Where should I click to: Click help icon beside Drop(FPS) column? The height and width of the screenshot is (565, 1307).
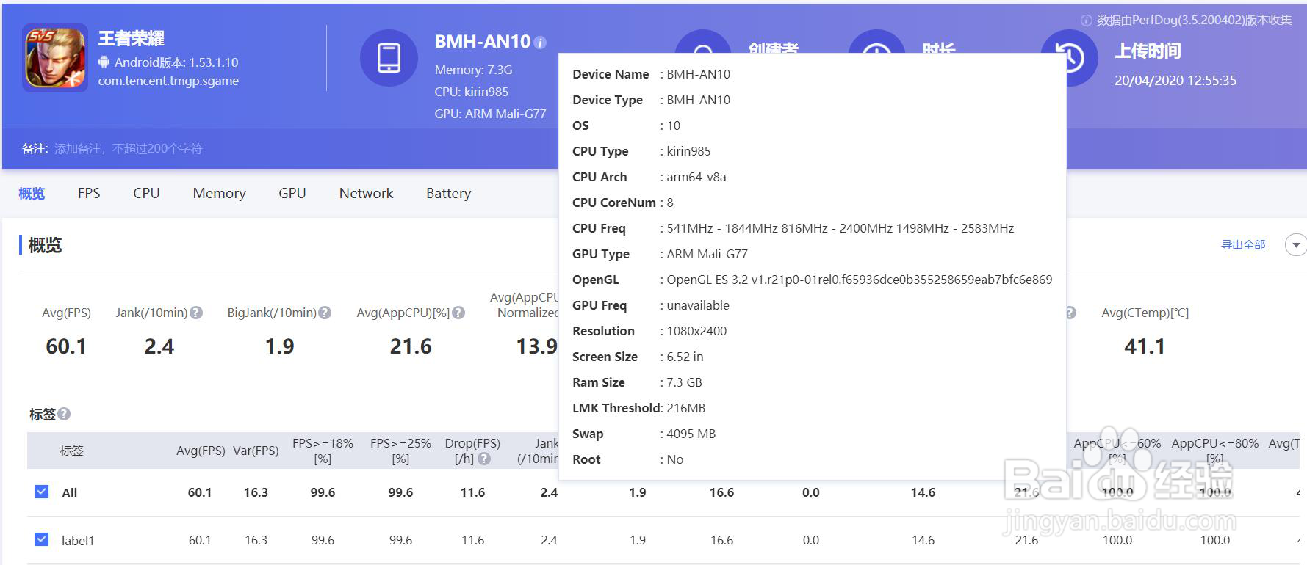pos(484,459)
